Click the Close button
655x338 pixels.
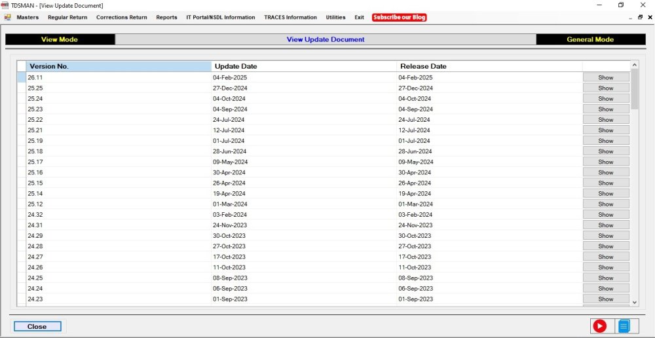[x=37, y=326]
